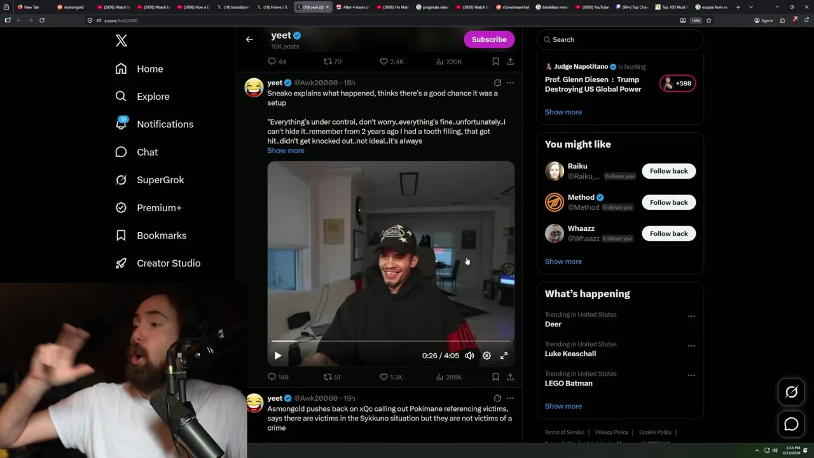
Task: Show more under You might like
Action: 563,261
